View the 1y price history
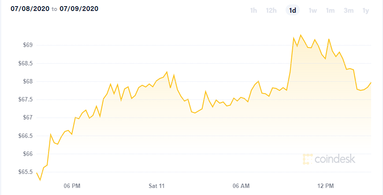Image resolution: width=383 pixels, height=195 pixels. coord(366,11)
